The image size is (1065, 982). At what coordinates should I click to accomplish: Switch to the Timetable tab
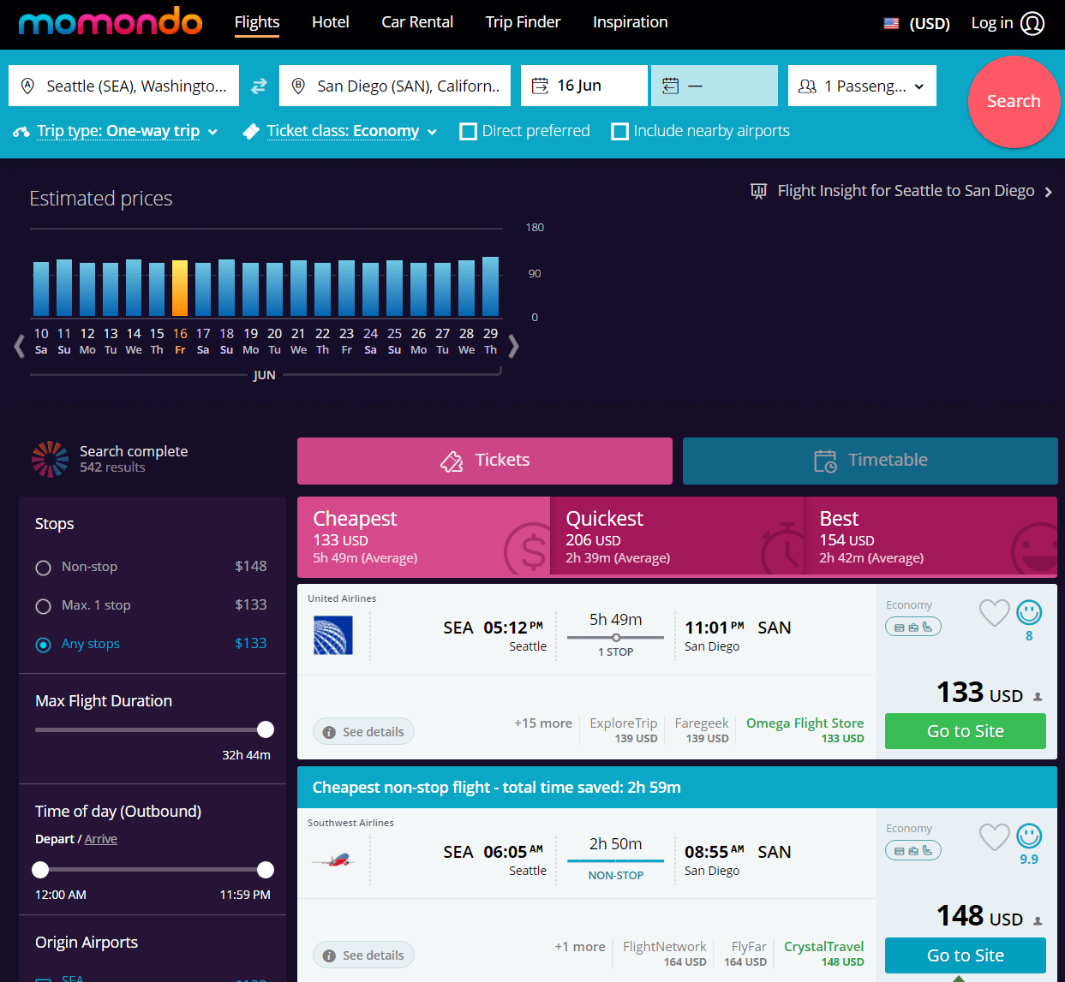870,461
